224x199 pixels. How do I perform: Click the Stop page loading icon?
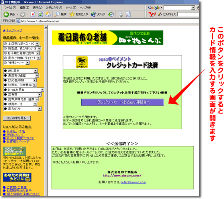coord(33,14)
